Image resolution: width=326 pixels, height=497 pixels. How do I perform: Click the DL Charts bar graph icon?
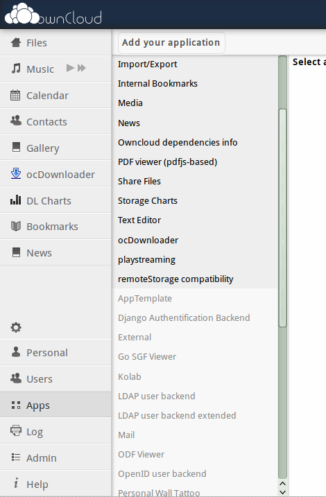15,200
